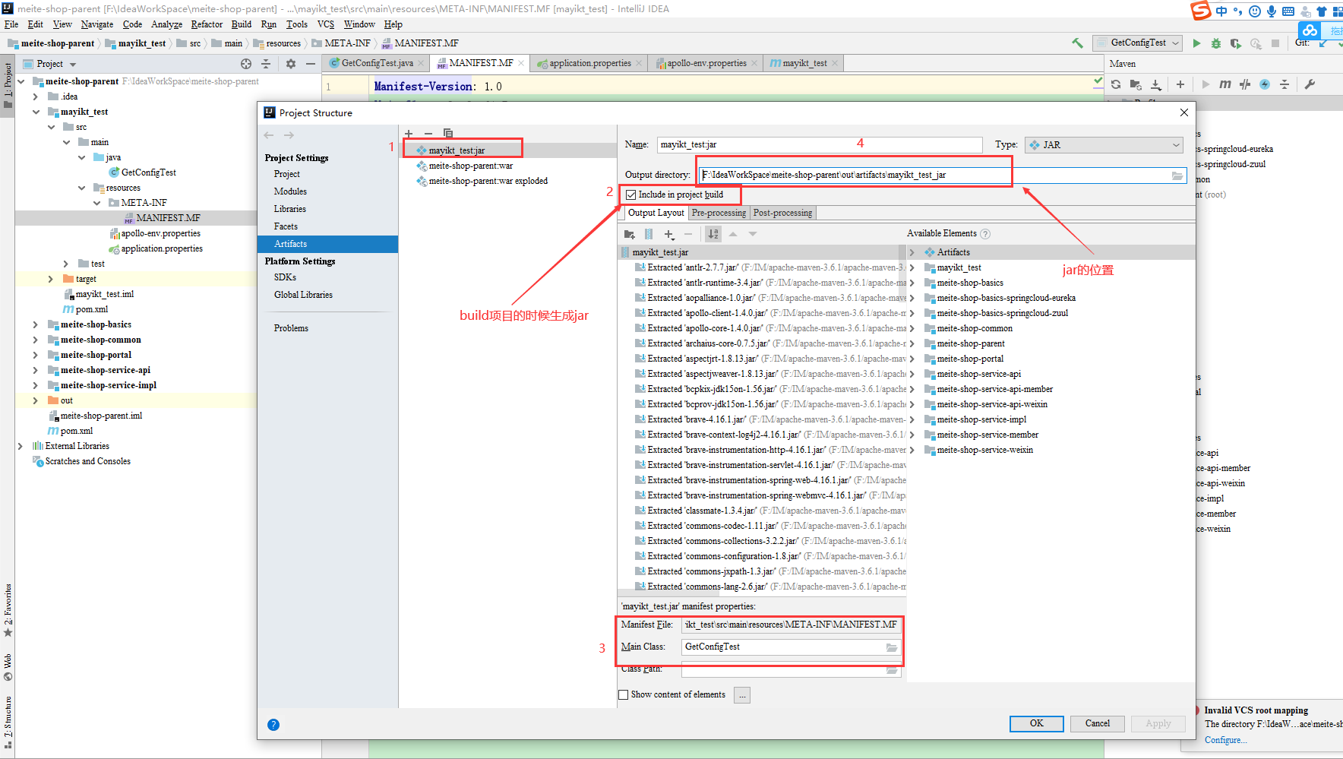Click the Cancel button in Project Structure
1343x759 pixels.
[1097, 724]
